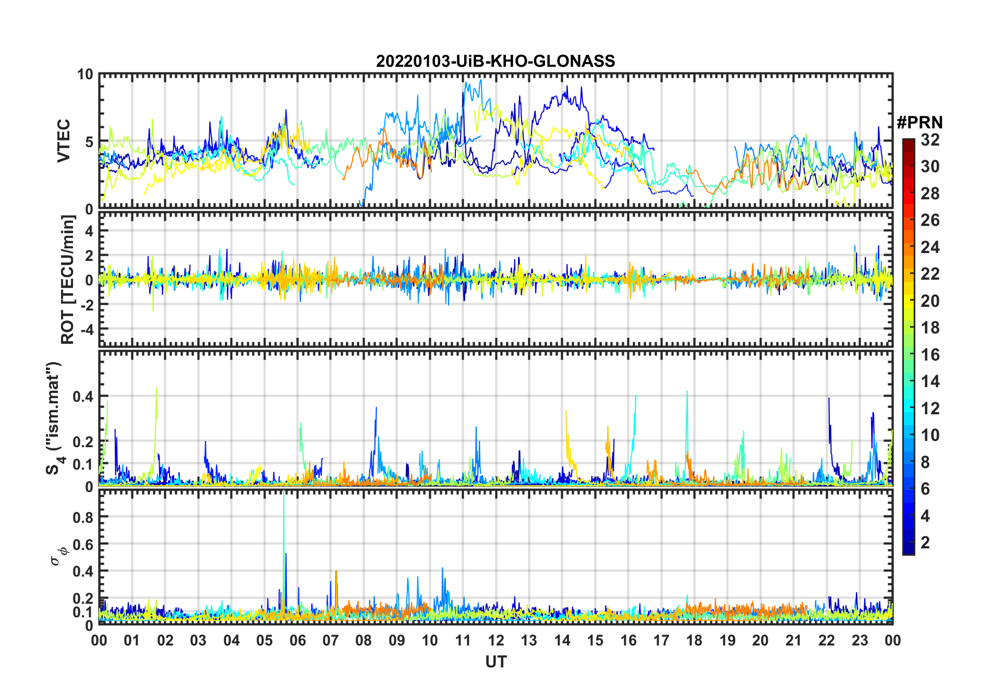Click the plot title 20220103-UiB-KHO-GLONASS
Screen dimensions: 992x694
coord(495,61)
